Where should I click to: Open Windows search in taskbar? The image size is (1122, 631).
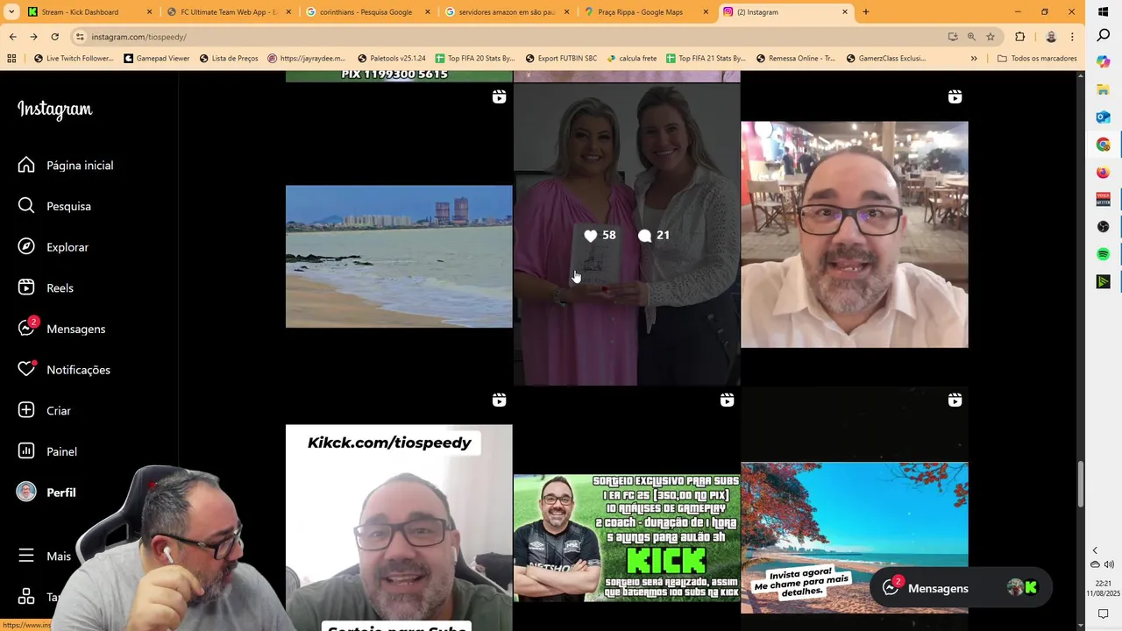(x=1104, y=35)
